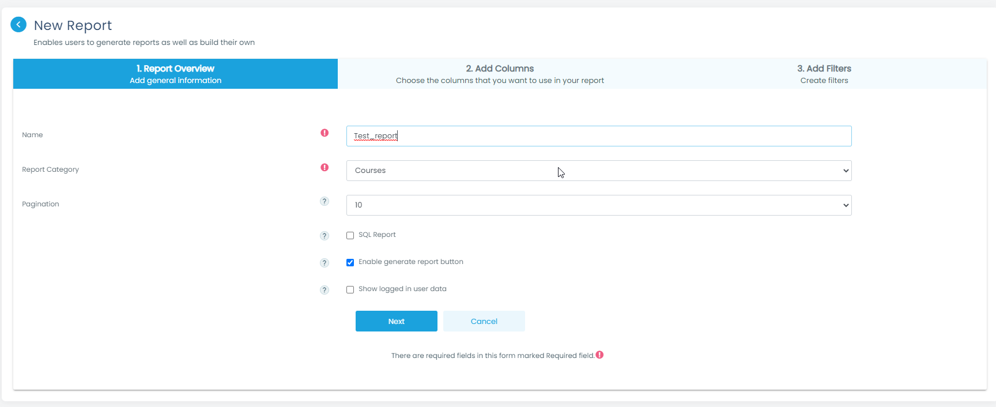Image resolution: width=996 pixels, height=407 pixels.
Task: Click help icon for Show logged in user data
Action: [x=325, y=290]
